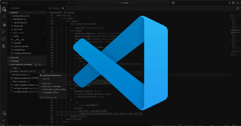The width and height of the screenshot is (241, 126).
Task: Open __init__.py file
Action: 27,39
